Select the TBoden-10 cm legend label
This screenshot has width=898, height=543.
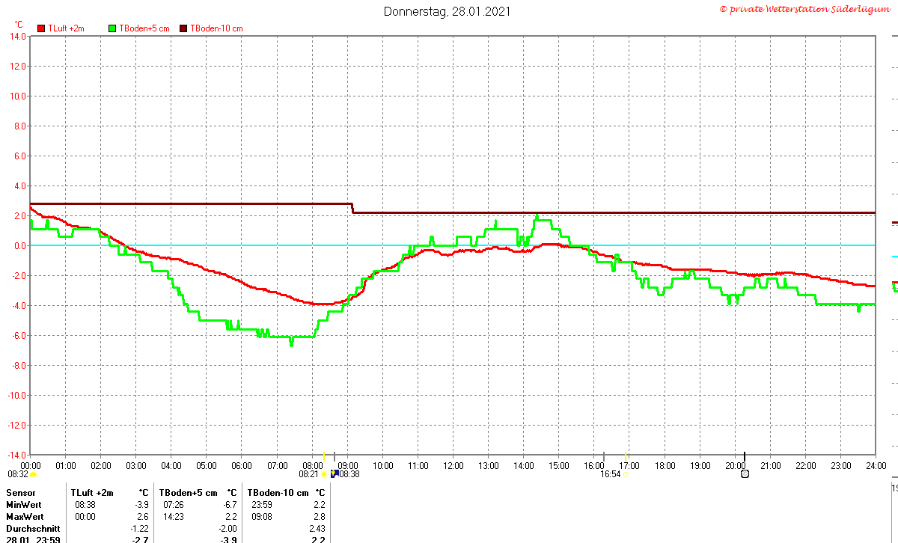(217, 28)
